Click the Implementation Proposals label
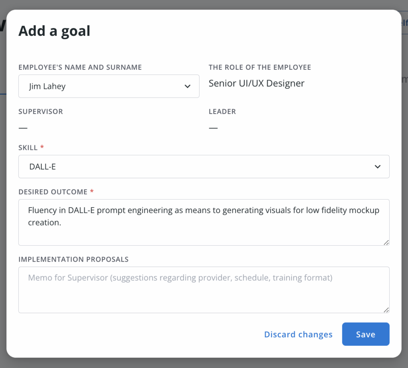The width and height of the screenshot is (408, 368). (73, 259)
